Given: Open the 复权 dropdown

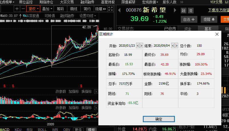Looking at the screenshot, I should tap(33, 9).
